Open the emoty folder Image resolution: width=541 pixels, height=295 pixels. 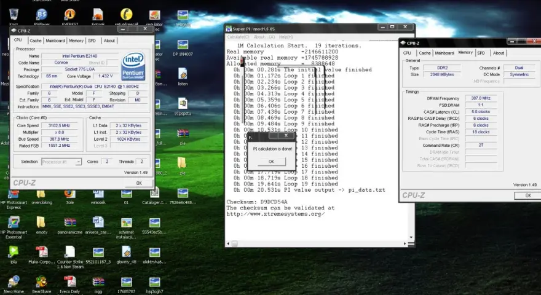[41, 225]
